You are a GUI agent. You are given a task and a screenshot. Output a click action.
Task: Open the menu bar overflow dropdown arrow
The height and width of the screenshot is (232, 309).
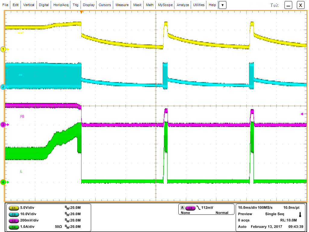tap(222, 5)
